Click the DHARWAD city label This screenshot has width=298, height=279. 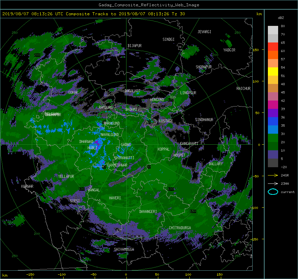pyautogui.click(x=86, y=142)
